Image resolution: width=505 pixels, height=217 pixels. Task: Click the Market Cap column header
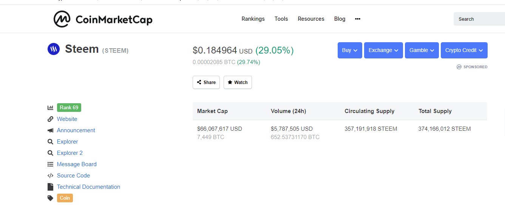[212, 111]
